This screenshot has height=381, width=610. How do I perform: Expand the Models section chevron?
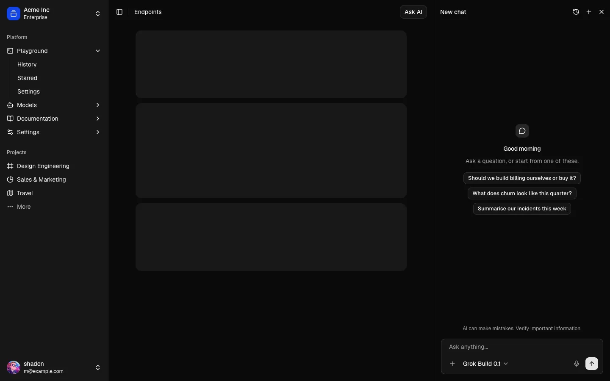click(98, 105)
